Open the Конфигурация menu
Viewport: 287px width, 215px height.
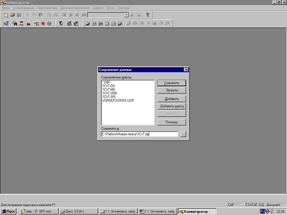(x=24, y=8)
